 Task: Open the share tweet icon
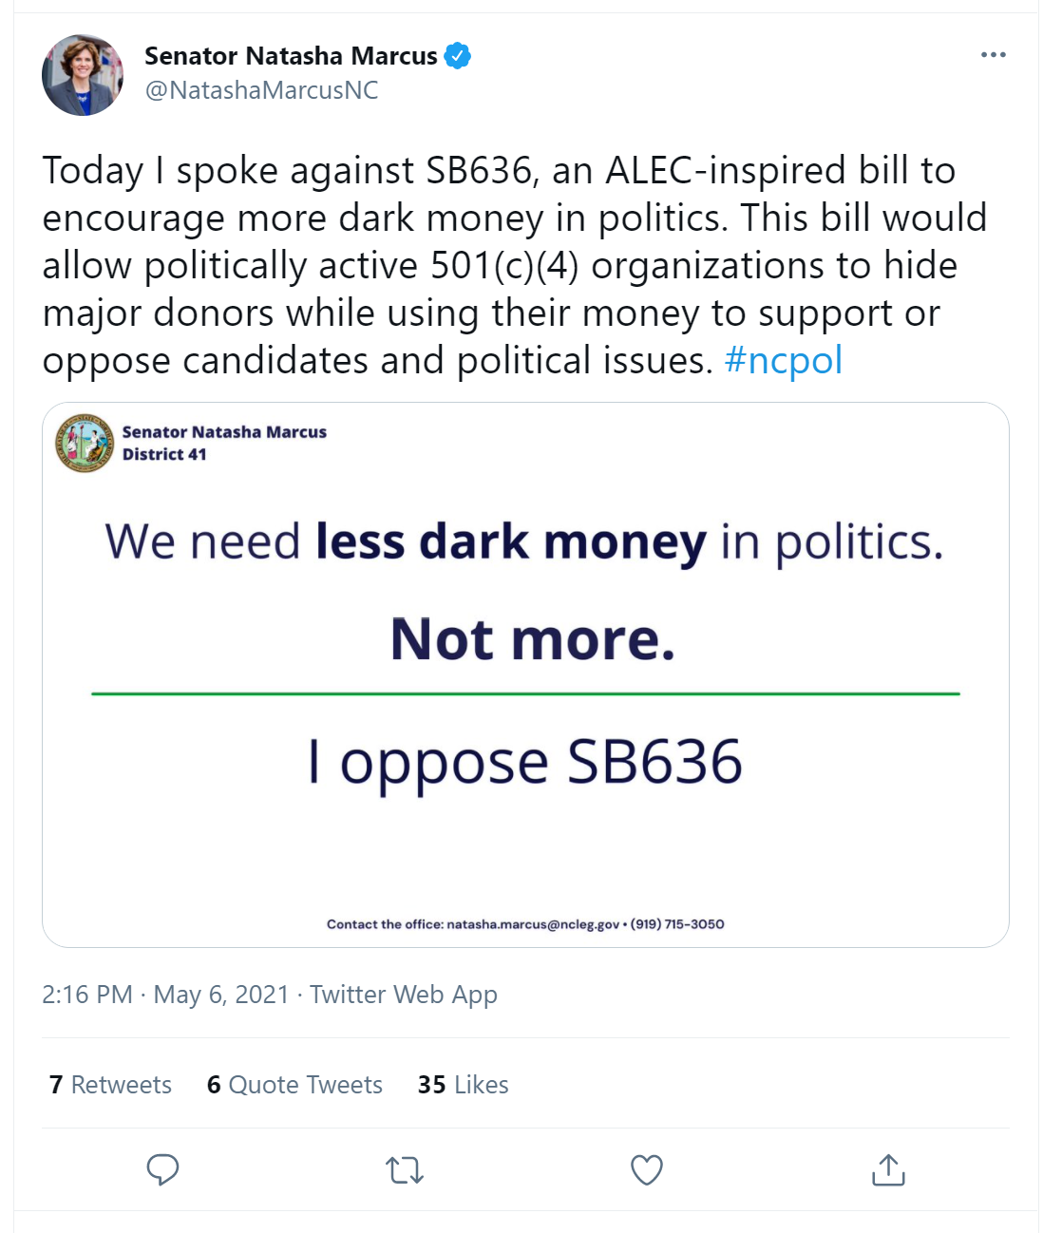(888, 1169)
